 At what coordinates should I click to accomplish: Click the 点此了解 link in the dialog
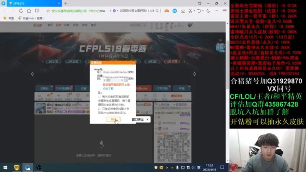click(108, 89)
